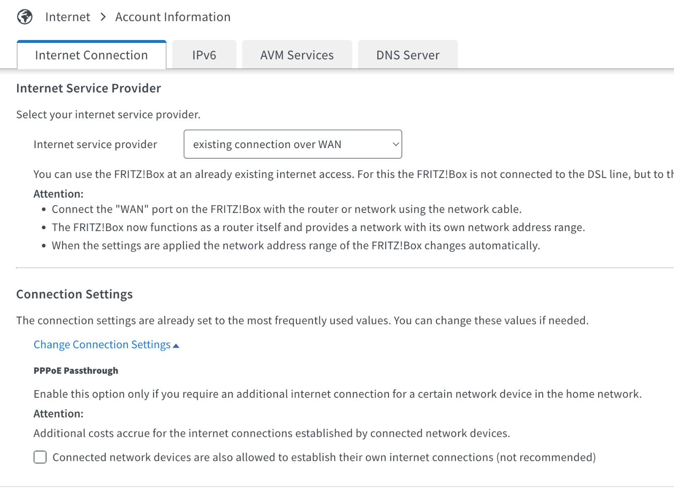The image size is (674, 500).
Task: Click the globe icon beside Internet
Action: click(25, 17)
